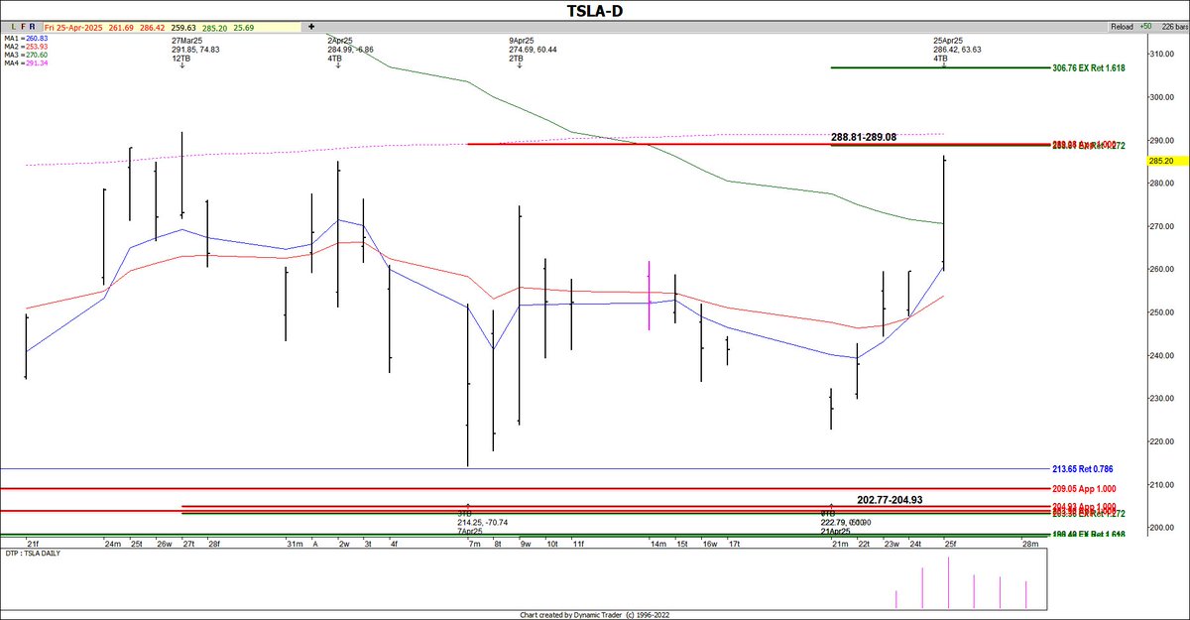Click the Dynamic Trader copyright footer text

coord(595,615)
